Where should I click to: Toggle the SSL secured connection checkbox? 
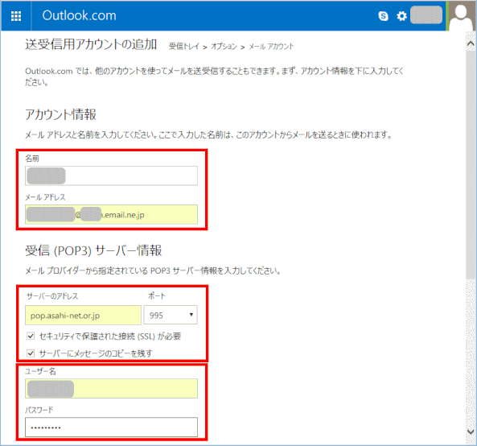click(x=31, y=336)
